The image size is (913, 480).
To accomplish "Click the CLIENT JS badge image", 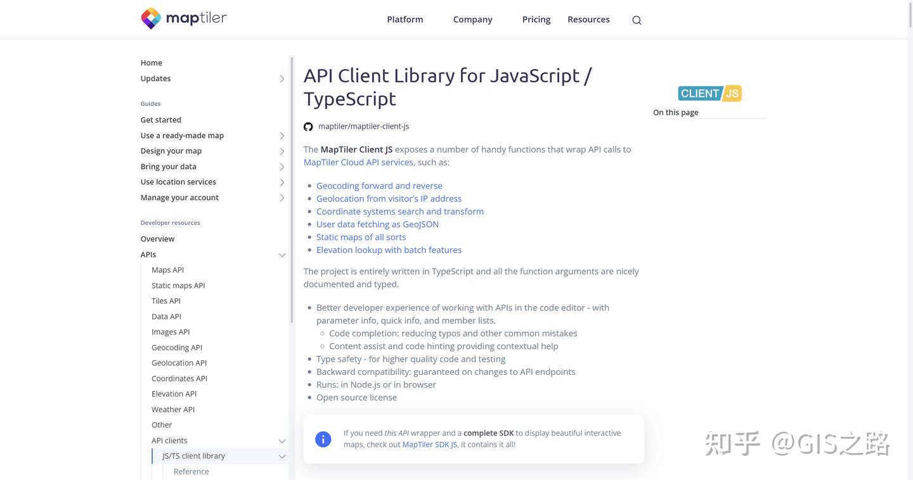I will pyautogui.click(x=709, y=93).
